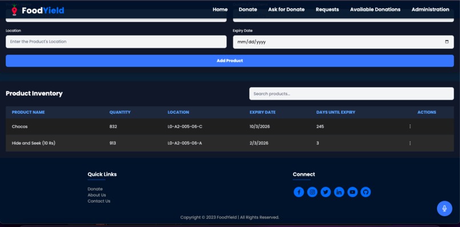Follow the Donate quick link in footer
This screenshot has height=227, width=460.
tap(95, 189)
